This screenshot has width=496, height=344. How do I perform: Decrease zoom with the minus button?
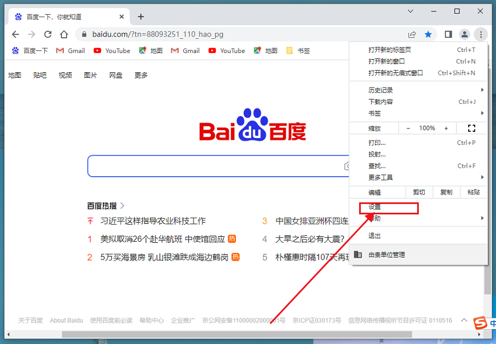[x=408, y=129]
